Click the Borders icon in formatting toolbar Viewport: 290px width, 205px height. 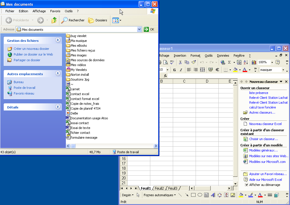[x=226, y=70]
